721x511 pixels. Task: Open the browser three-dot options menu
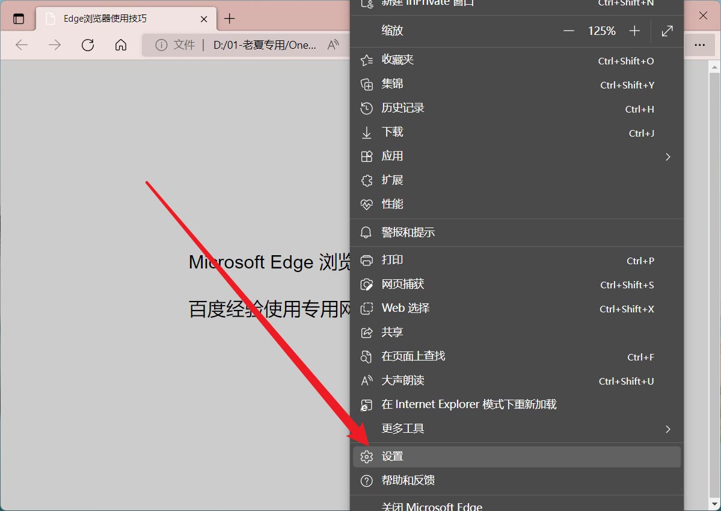701,45
